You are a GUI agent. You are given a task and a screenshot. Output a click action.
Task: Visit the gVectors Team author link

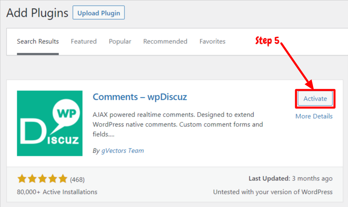122,151
